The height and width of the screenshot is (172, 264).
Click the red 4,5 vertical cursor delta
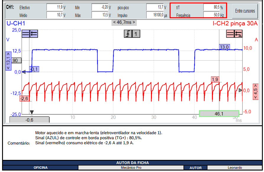[x=255, y=92]
